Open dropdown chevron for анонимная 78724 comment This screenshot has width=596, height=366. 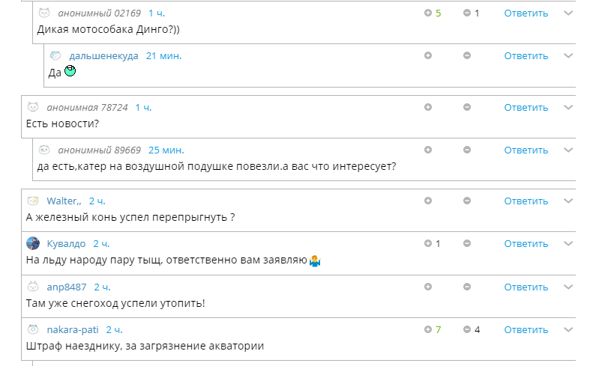point(568,108)
